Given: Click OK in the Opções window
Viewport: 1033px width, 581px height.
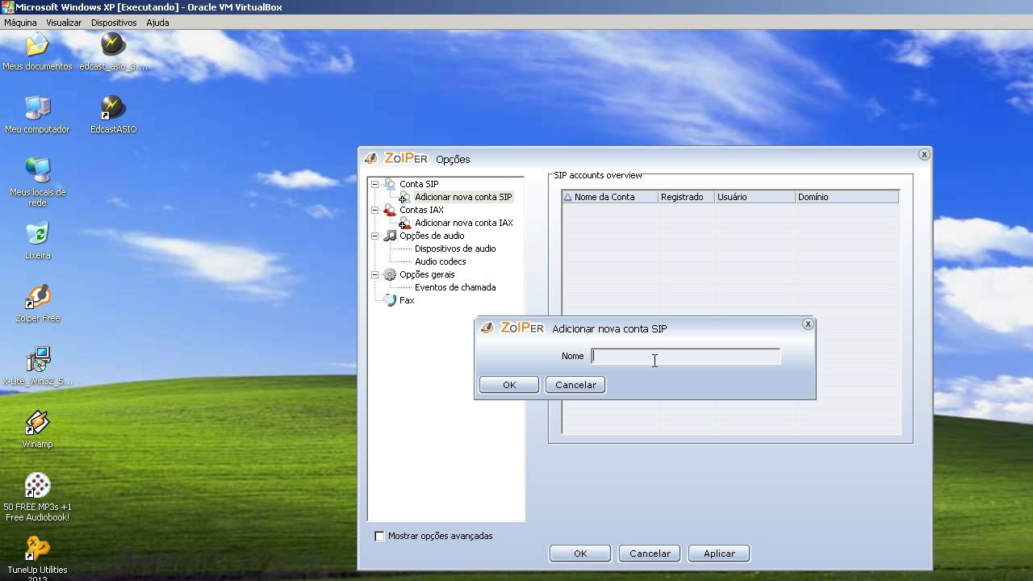Looking at the screenshot, I should click(x=580, y=554).
